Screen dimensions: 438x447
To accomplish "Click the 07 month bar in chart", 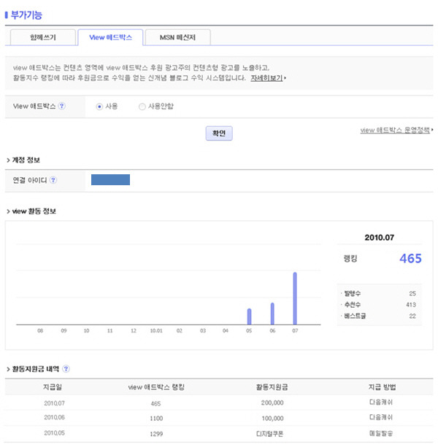I will [295, 298].
